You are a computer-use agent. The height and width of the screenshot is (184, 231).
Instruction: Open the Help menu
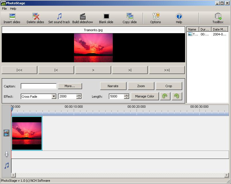pyautogui.click(x=13, y=9)
